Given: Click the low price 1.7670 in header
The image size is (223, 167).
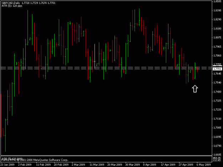Looking at the screenshot, I should [43, 3].
